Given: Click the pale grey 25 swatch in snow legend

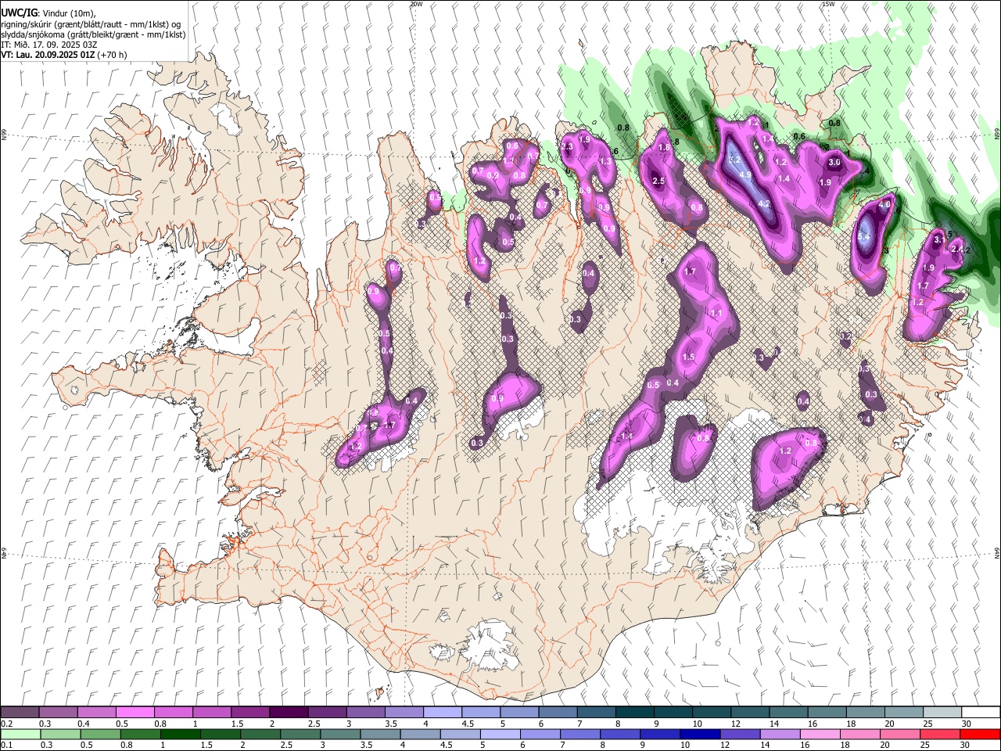Looking at the screenshot, I should tap(942, 713).
